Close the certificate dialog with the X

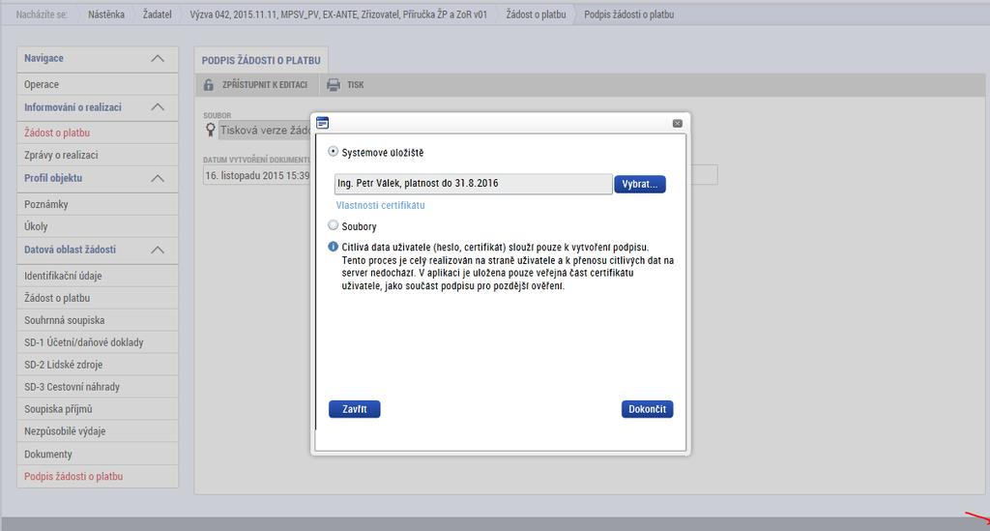pyautogui.click(x=678, y=123)
